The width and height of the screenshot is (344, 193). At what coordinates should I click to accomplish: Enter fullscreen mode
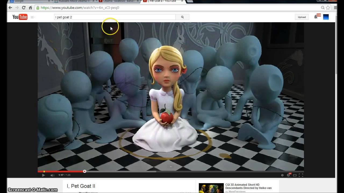301,175
